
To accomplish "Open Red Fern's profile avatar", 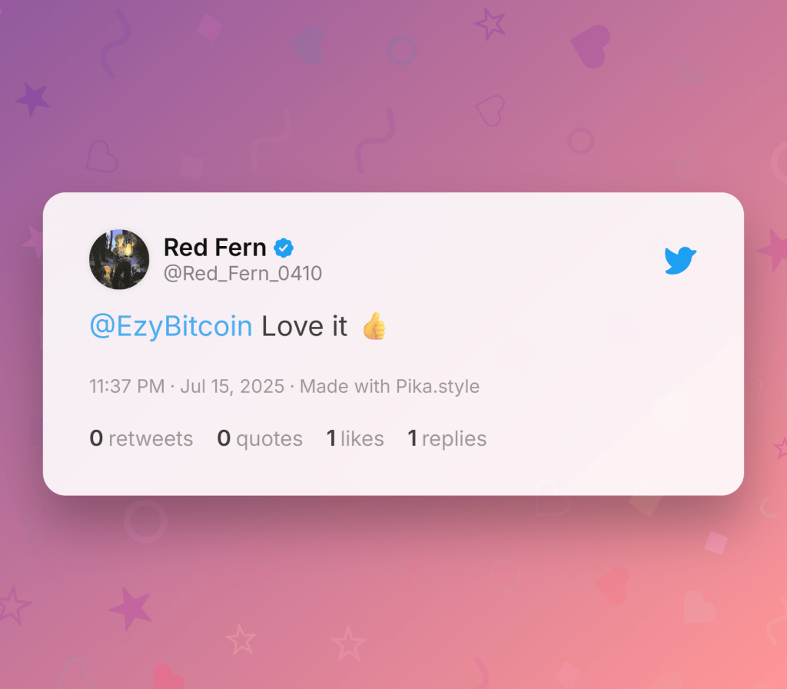I will (x=119, y=259).
